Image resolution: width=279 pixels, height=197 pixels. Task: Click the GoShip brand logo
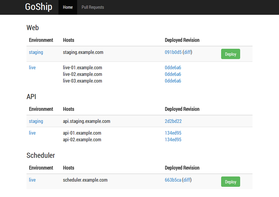click(39, 7)
